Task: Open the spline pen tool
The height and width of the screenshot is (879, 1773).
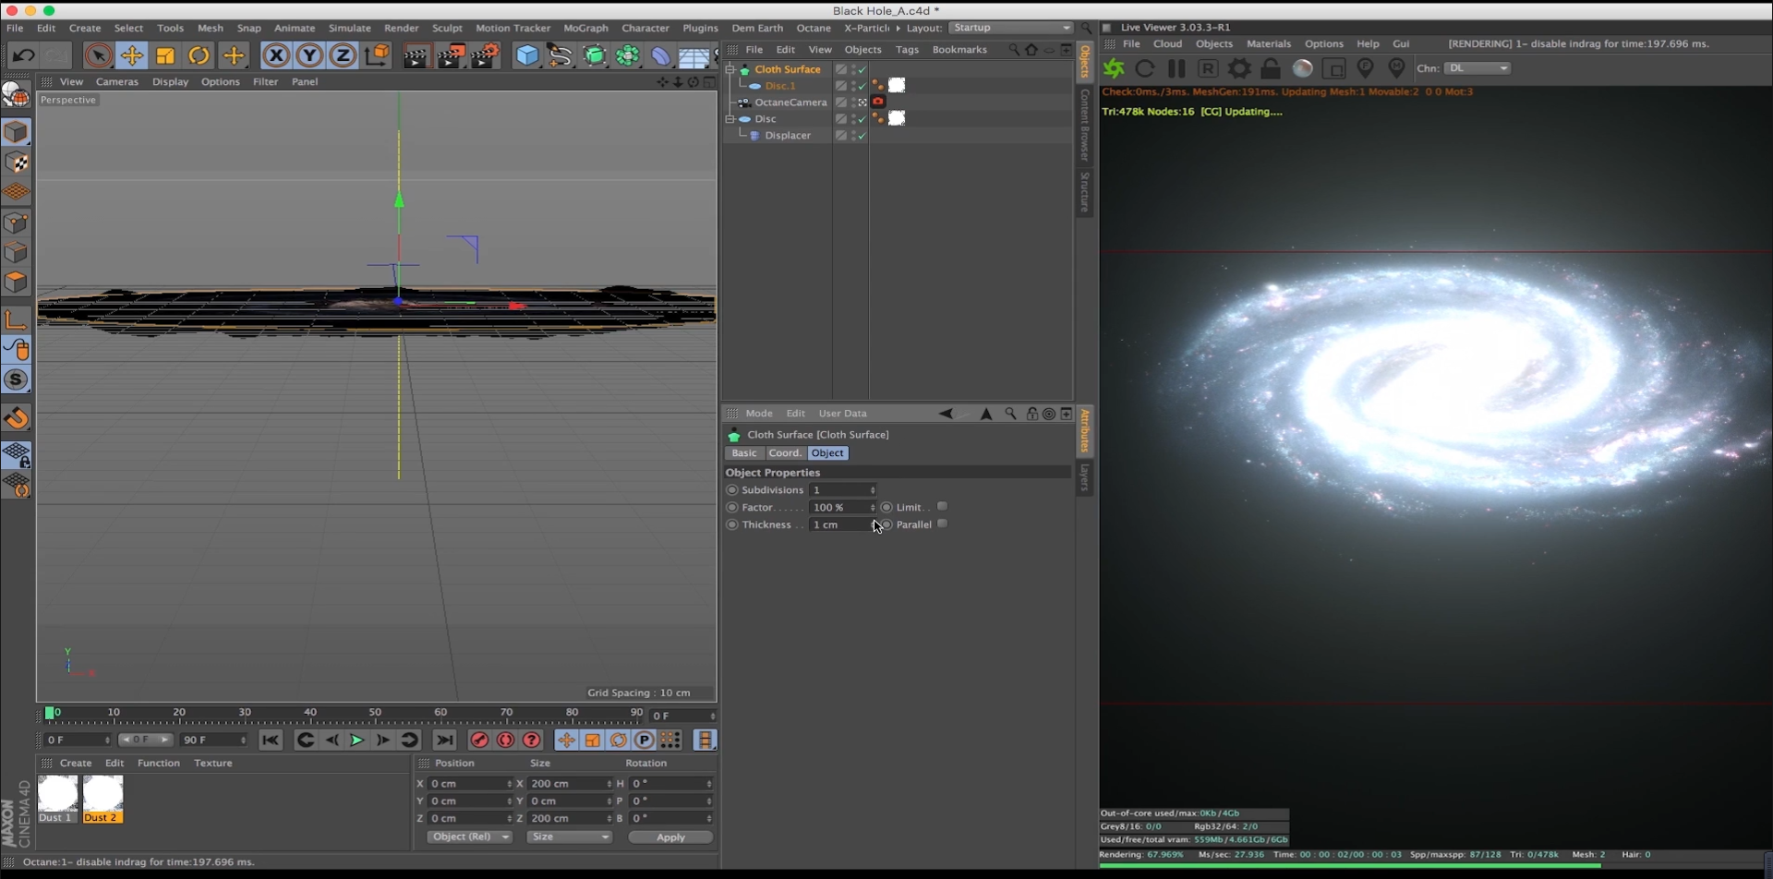Action: [x=560, y=55]
